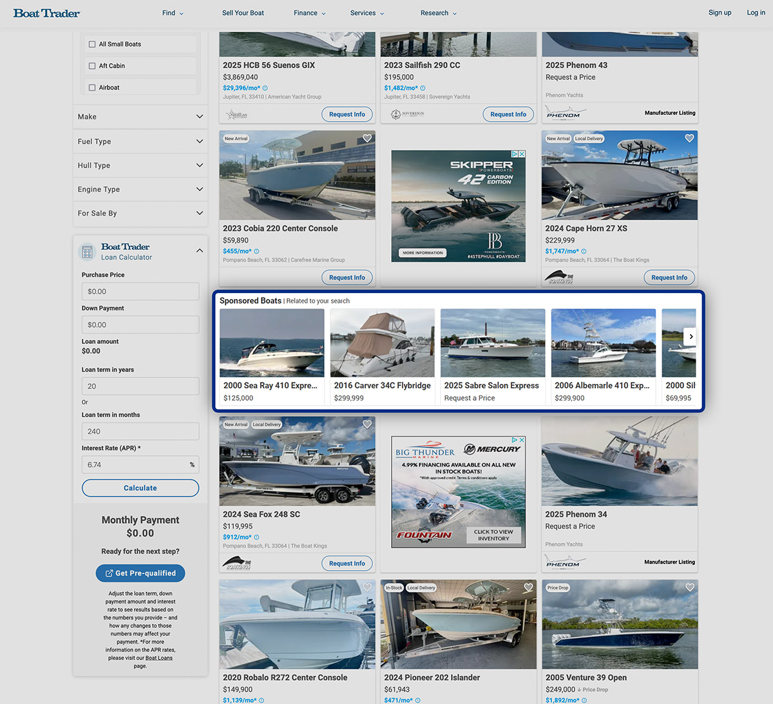The width and height of the screenshot is (773, 704).
Task: Save the 2024 Cape Horn 27 XS with heart icon
Action: point(689,138)
